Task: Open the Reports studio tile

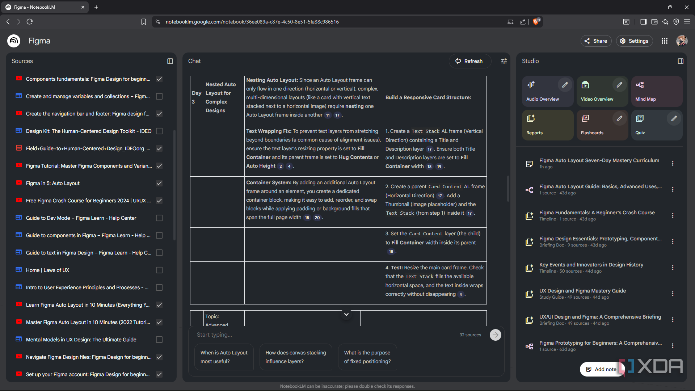Action: tap(547, 125)
